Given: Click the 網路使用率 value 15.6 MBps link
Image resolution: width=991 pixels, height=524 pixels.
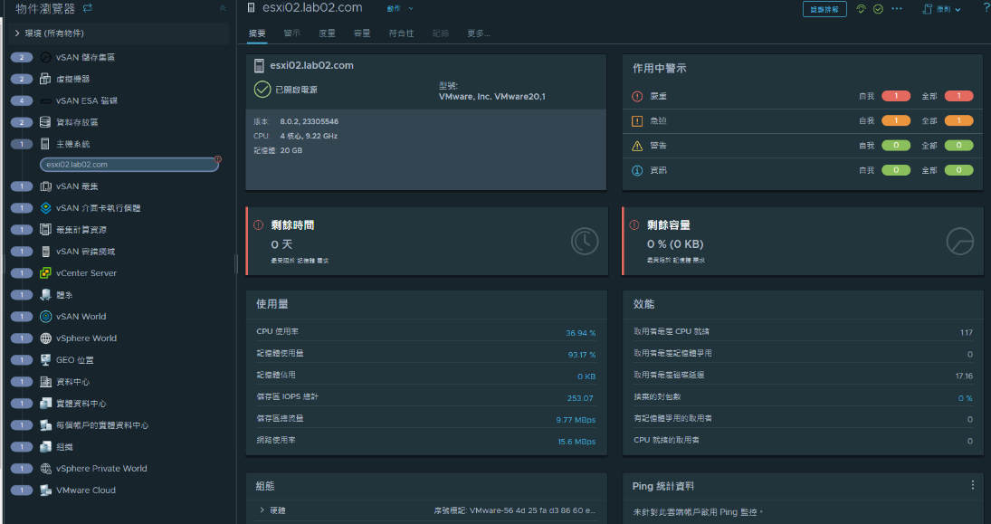Looking at the screenshot, I should pyautogui.click(x=576, y=442).
